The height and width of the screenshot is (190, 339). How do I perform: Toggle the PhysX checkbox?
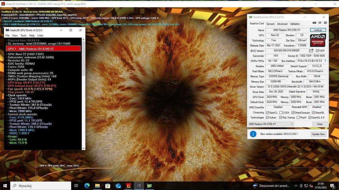[298, 117]
